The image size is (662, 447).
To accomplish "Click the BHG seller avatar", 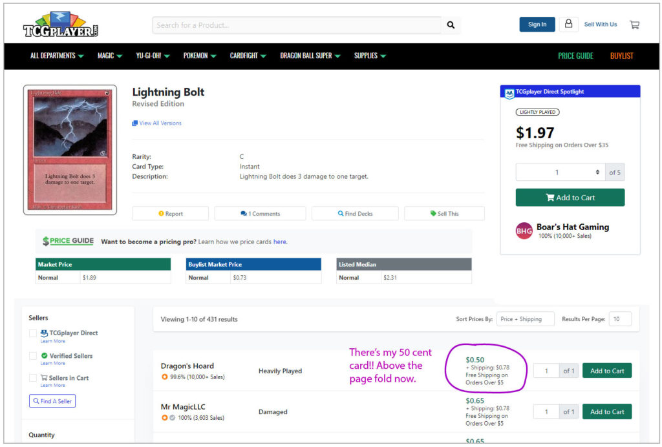I will (524, 231).
